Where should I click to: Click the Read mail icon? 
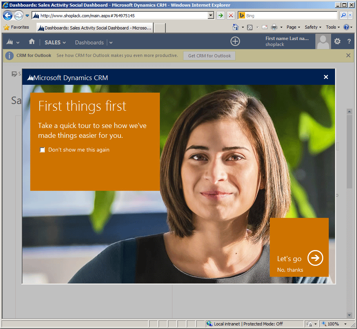tap(265, 27)
